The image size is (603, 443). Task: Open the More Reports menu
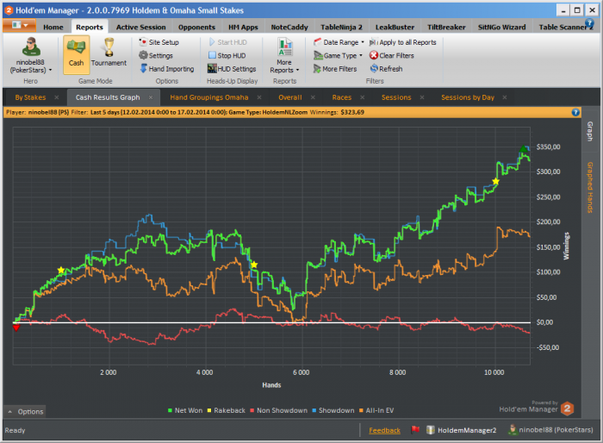tap(284, 56)
